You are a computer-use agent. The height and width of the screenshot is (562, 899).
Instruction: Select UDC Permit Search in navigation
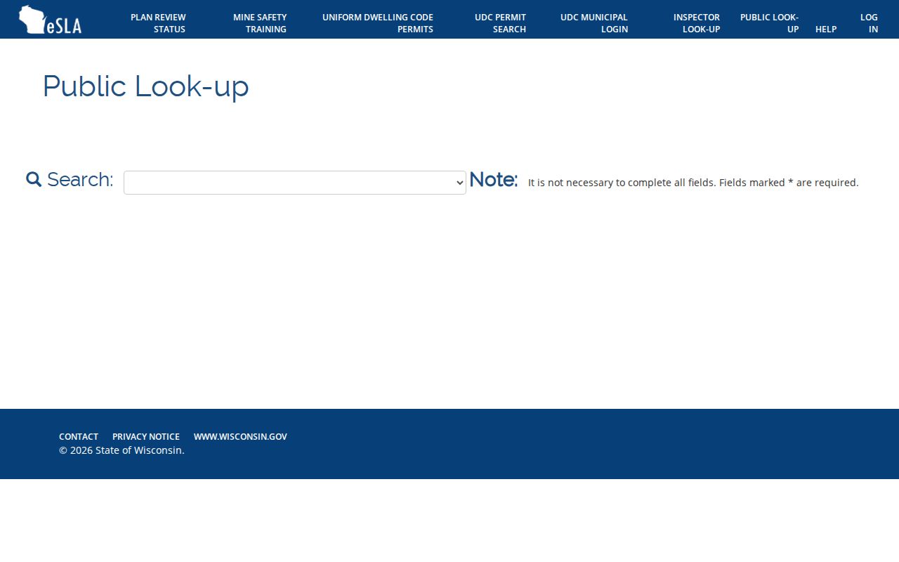(500, 23)
